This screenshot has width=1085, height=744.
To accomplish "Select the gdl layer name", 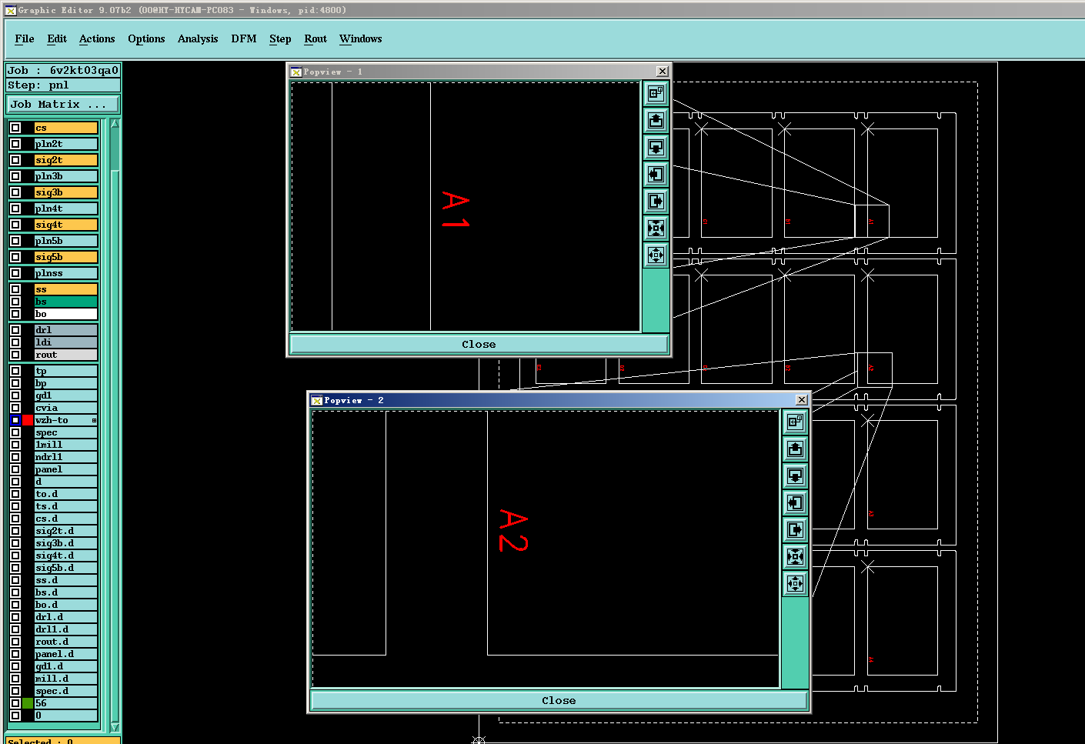I will click(x=66, y=395).
